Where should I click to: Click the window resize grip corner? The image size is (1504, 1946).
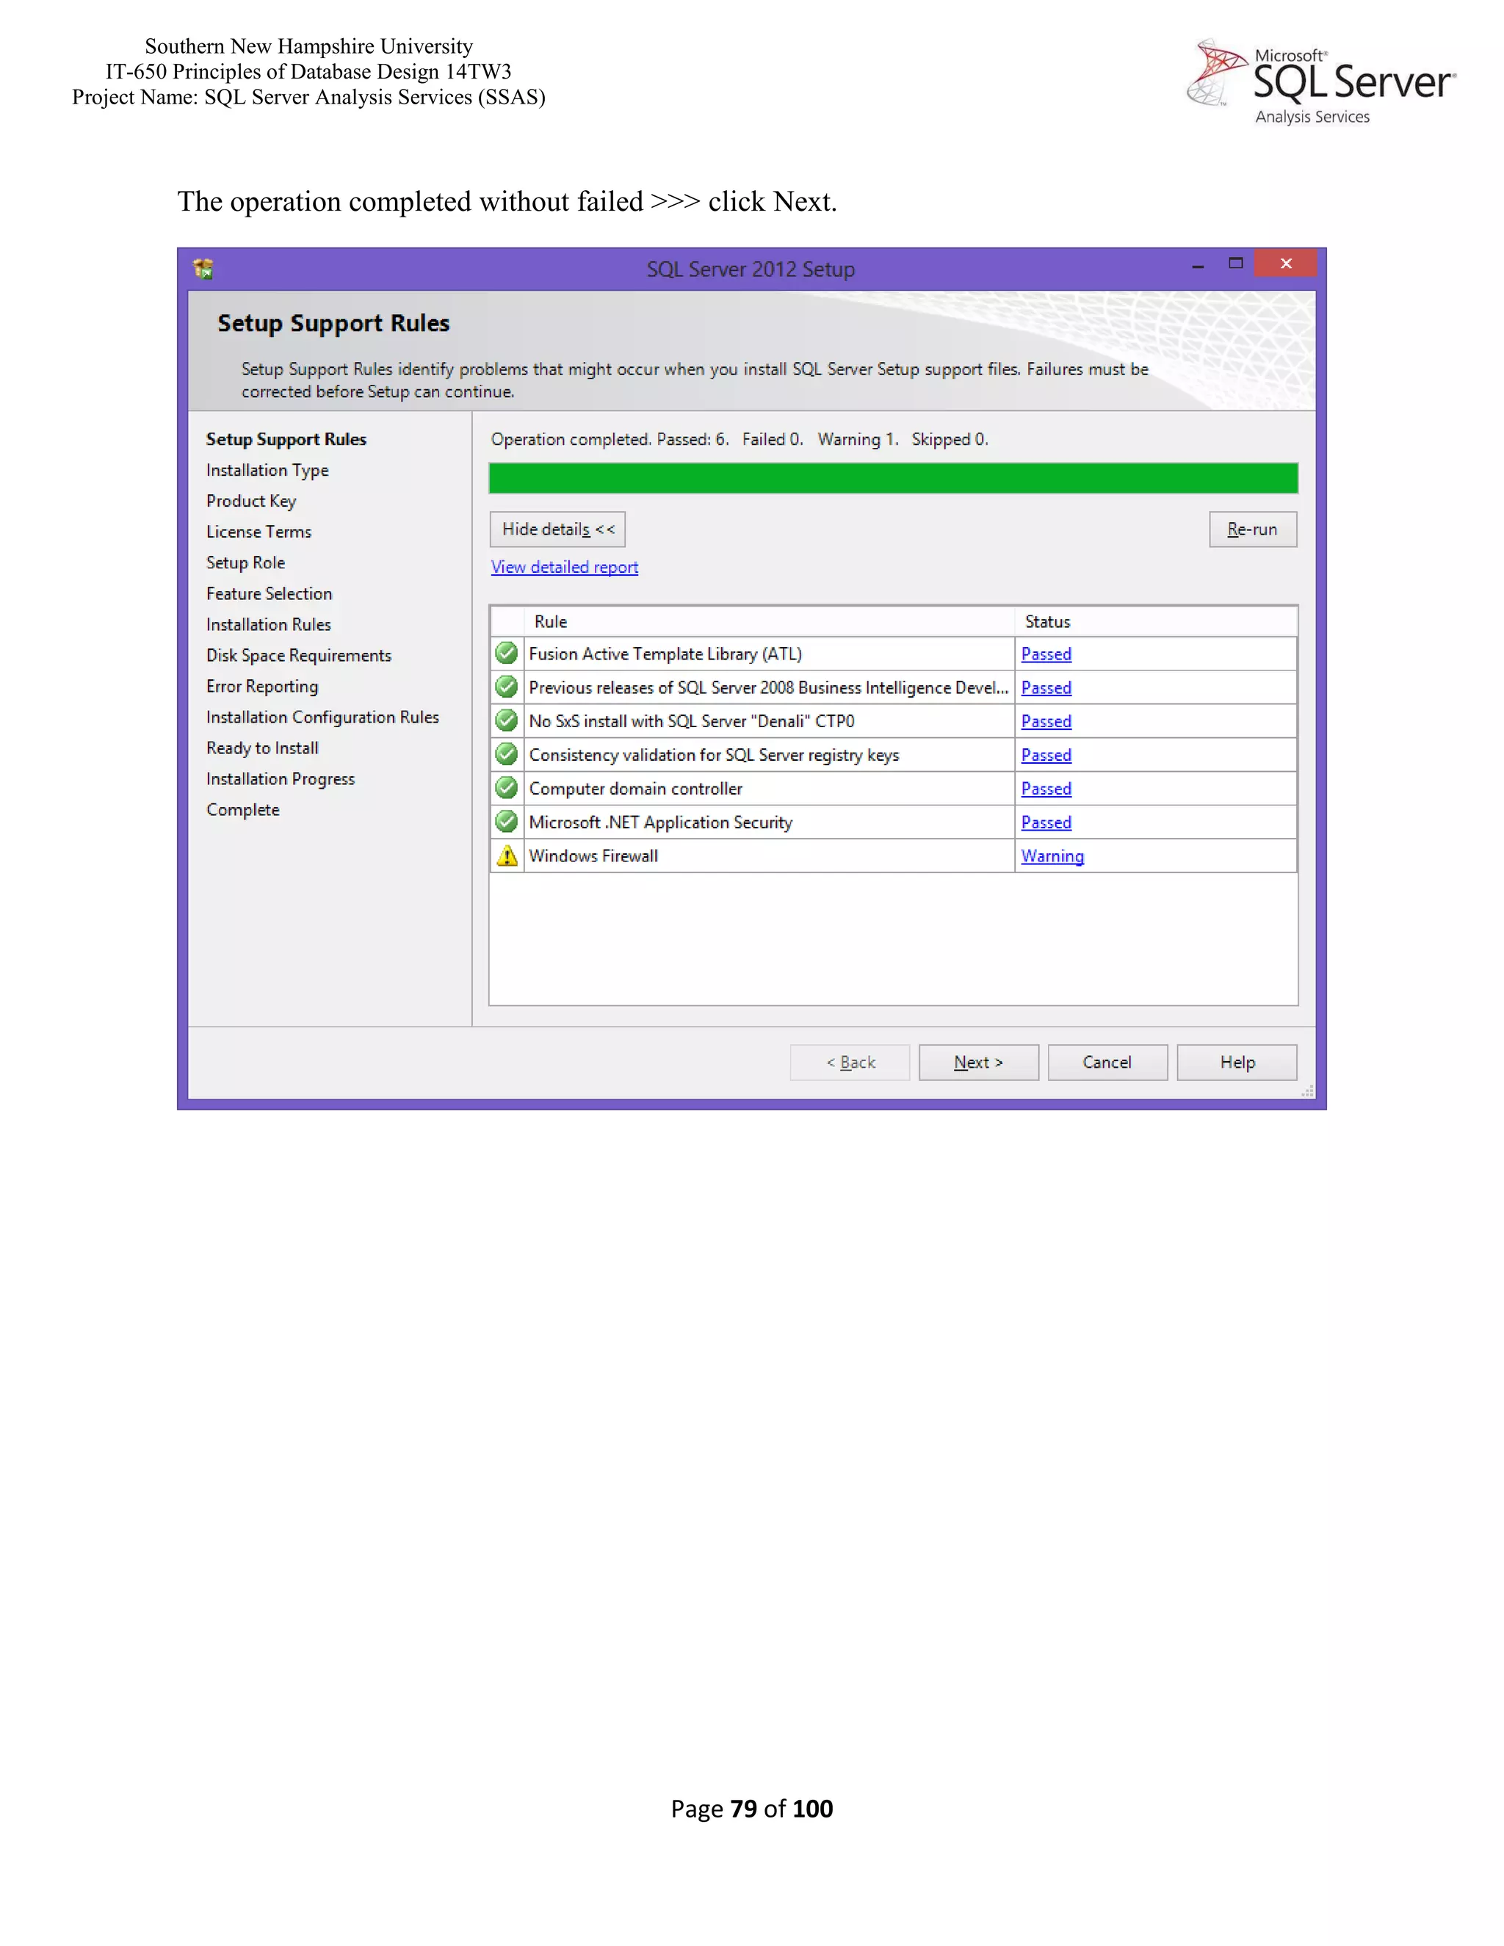point(1308,1091)
